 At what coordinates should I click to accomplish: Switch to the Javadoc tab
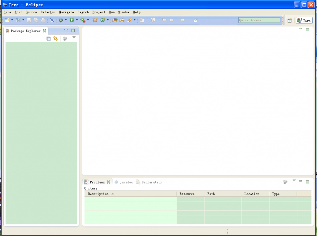124,182
